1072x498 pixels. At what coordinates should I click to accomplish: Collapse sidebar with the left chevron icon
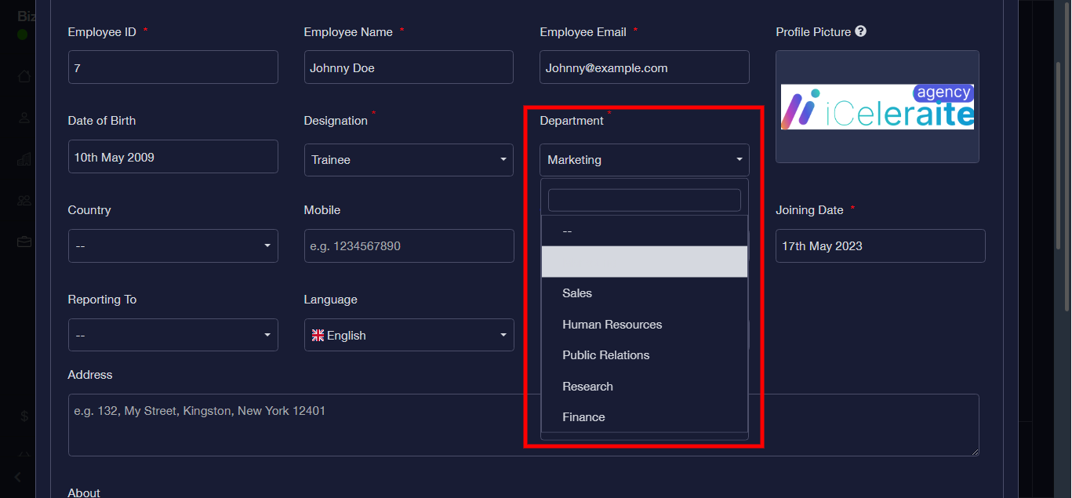point(18,477)
